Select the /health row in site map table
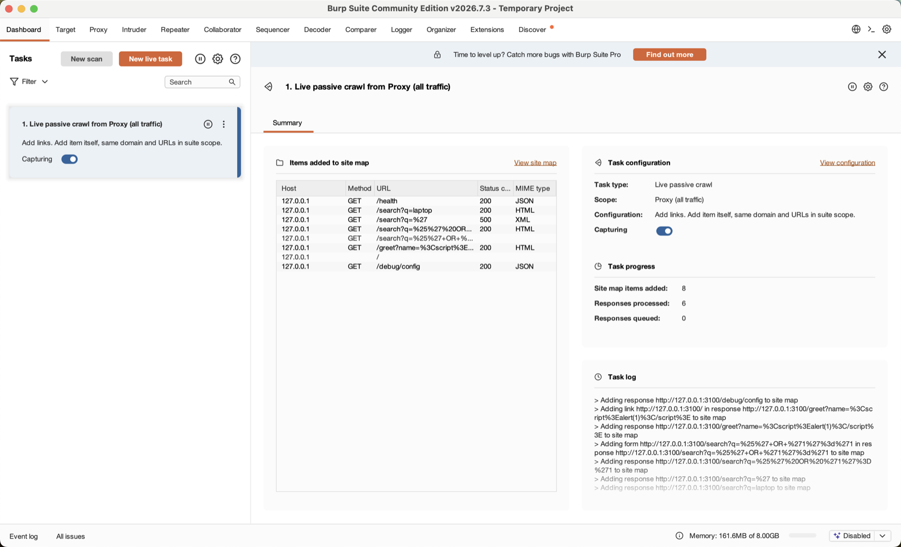Image resolution: width=901 pixels, height=547 pixels. coord(416,201)
